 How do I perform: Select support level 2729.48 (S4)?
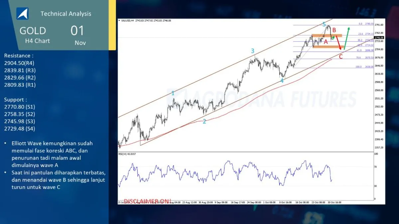(x=20, y=129)
